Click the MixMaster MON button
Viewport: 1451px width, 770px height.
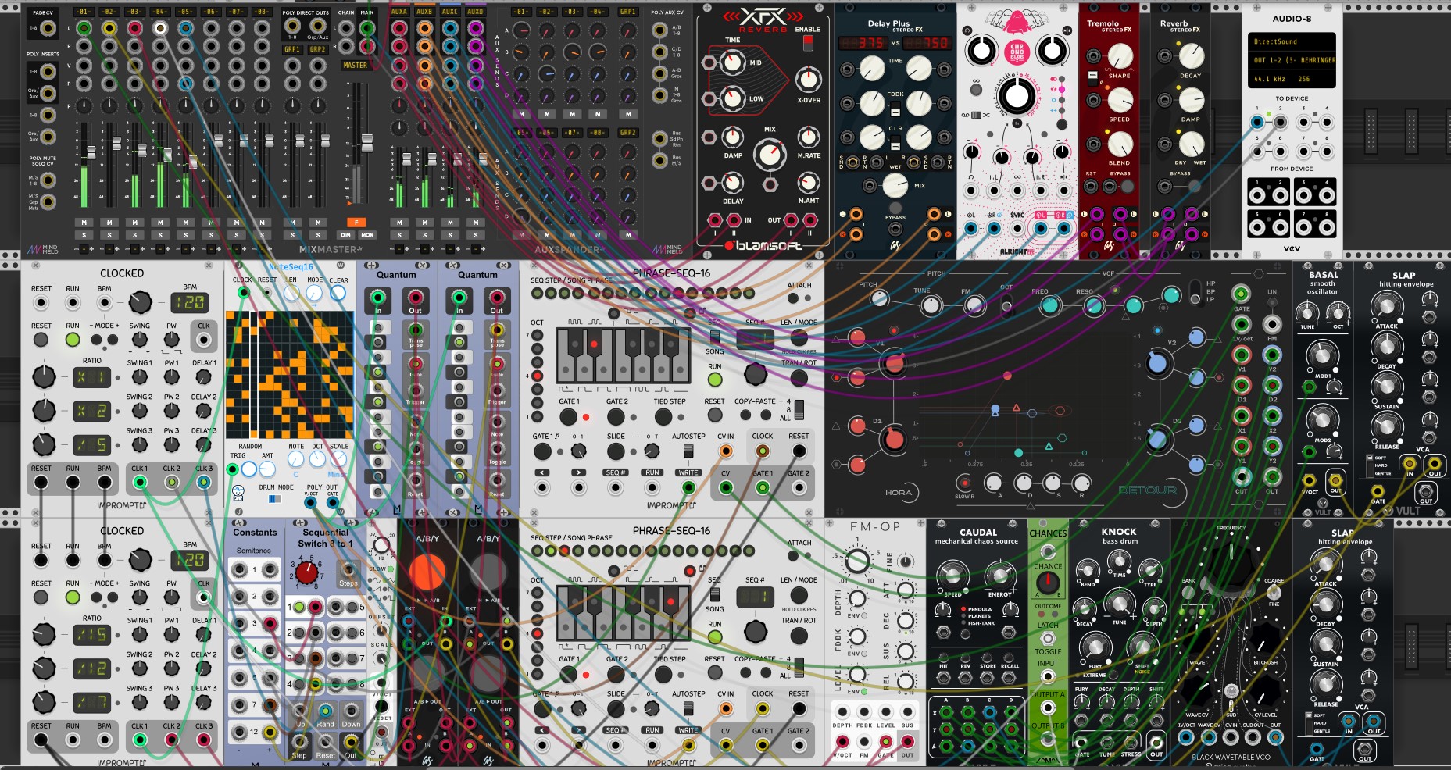[367, 235]
